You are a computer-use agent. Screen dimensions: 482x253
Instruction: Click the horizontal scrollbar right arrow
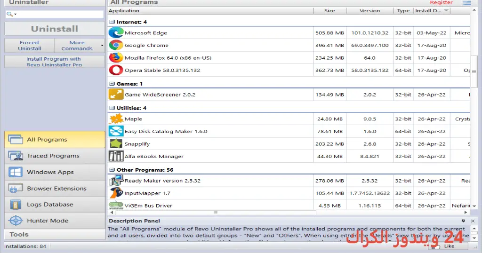(x=466, y=212)
